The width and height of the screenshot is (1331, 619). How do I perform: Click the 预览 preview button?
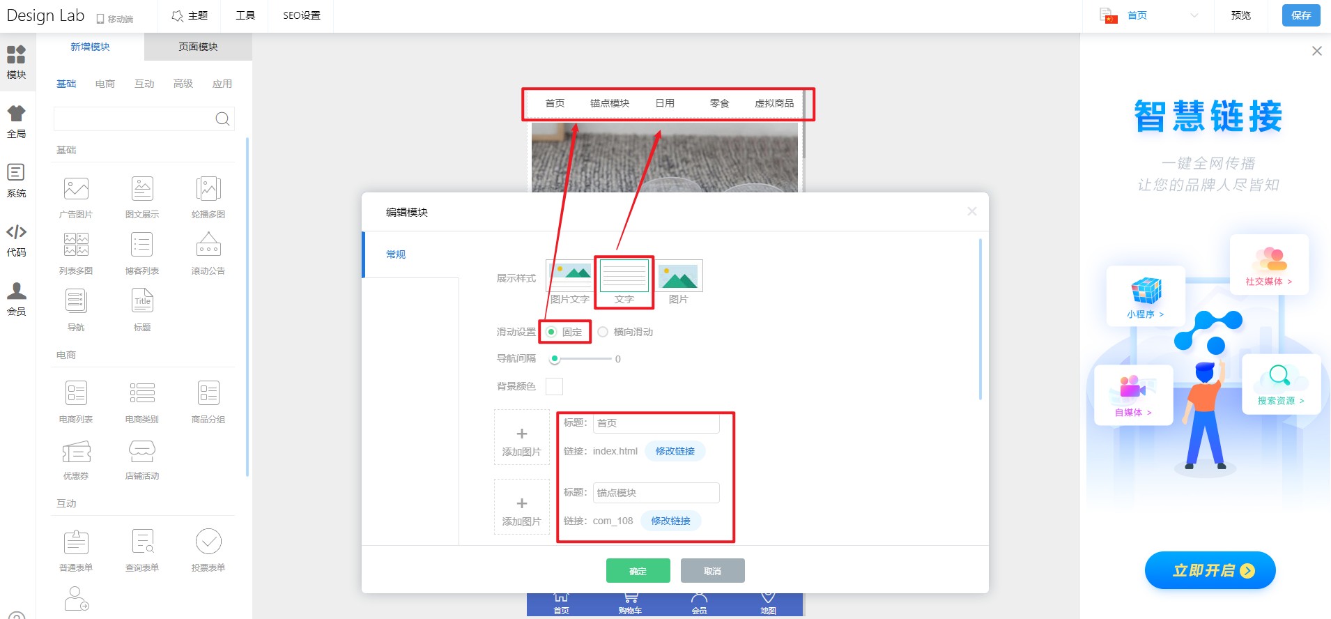(x=1240, y=15)
